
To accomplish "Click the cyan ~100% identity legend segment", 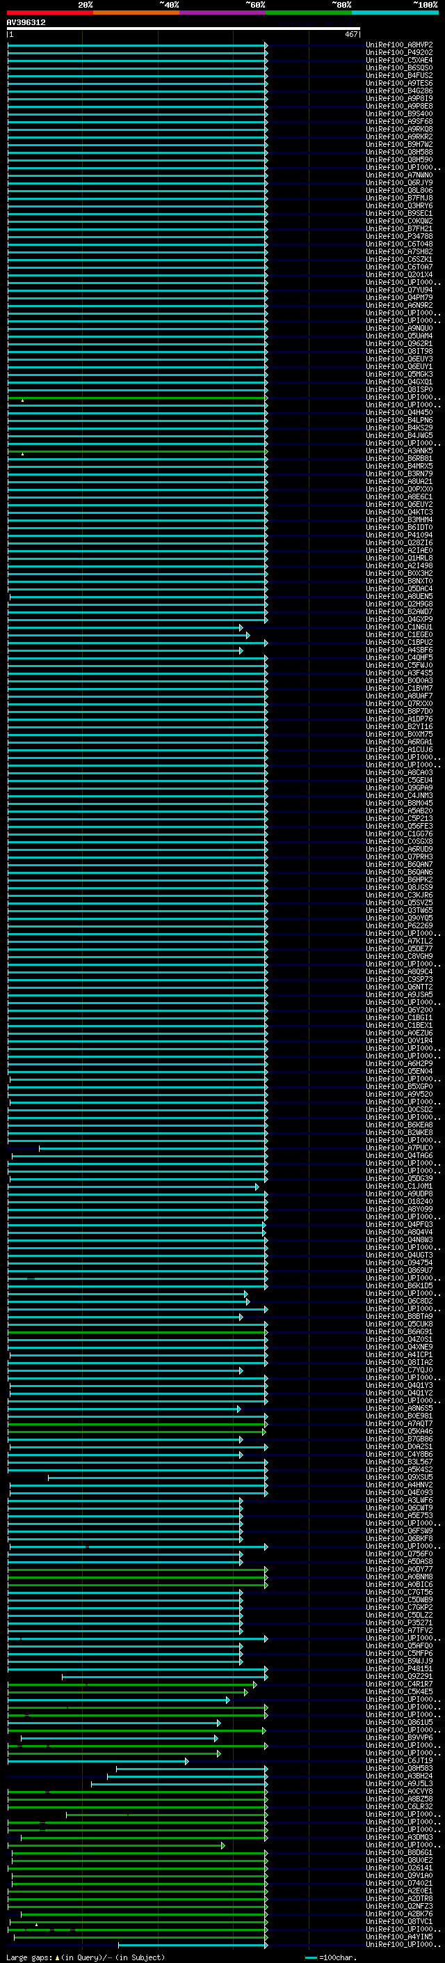I will 395,13.
